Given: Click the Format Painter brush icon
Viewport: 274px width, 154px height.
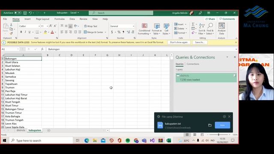Looking at the screenshot, I should pos(11,33).
